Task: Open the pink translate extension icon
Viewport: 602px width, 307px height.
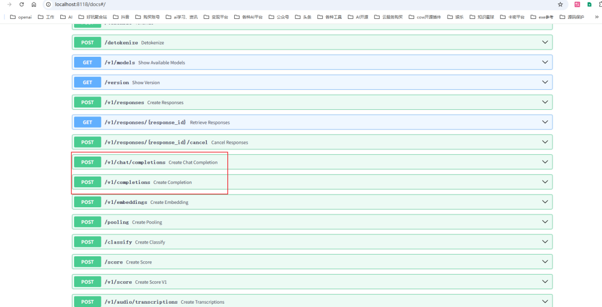Action: point(577,4)
